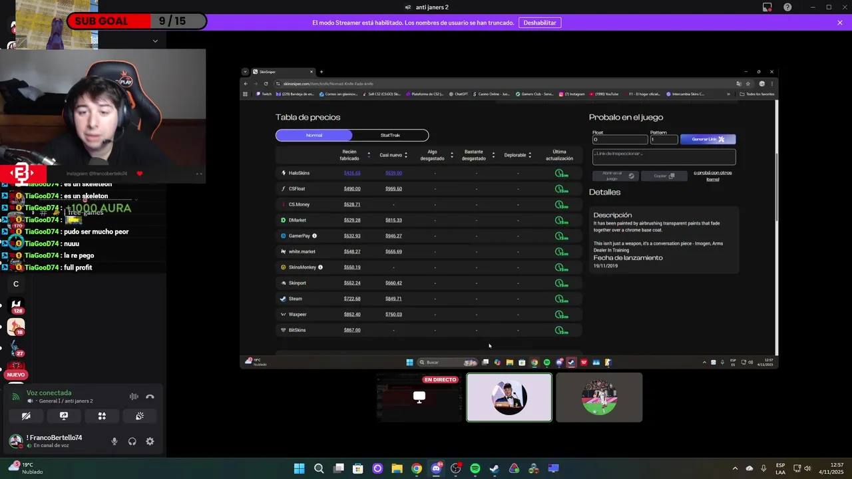The height and width of the screenshot is (479, 852).
Task: Deafen the headphones
Action: (132, 441)
